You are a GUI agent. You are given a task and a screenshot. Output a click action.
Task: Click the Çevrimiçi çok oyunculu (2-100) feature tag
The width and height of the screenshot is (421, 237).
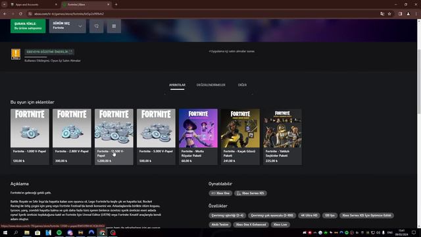(272, 215)
